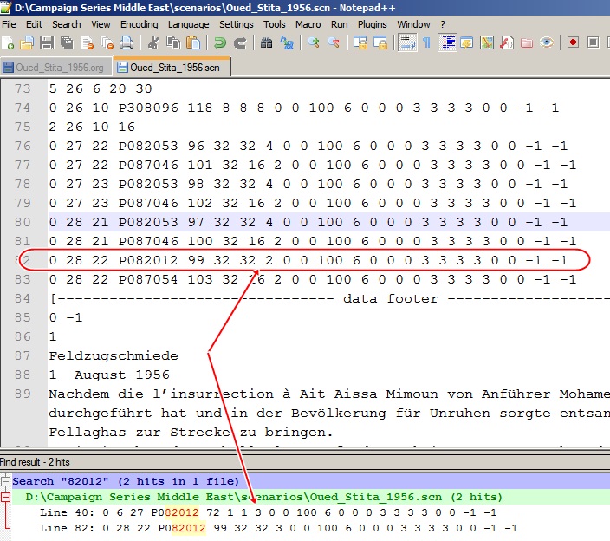
Task: Open the Encoding menu
Action: (x=139, y=24)
